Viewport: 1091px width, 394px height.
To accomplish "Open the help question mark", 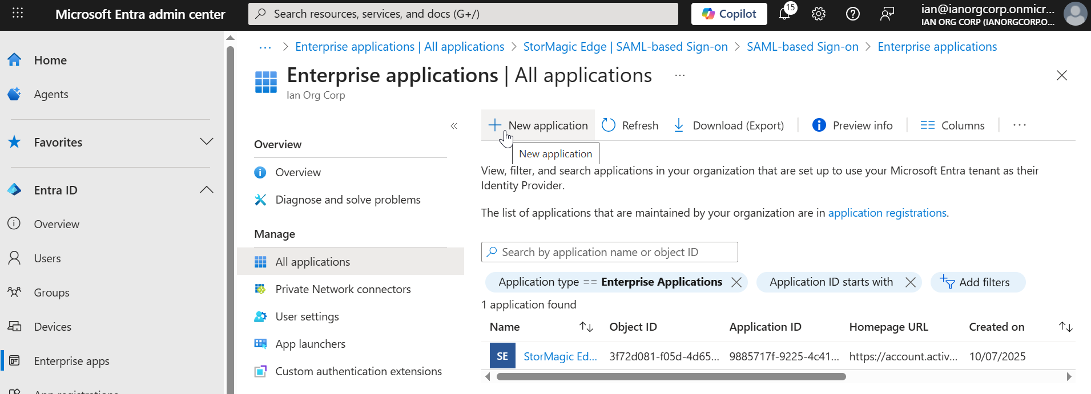I will pos(853,14).
